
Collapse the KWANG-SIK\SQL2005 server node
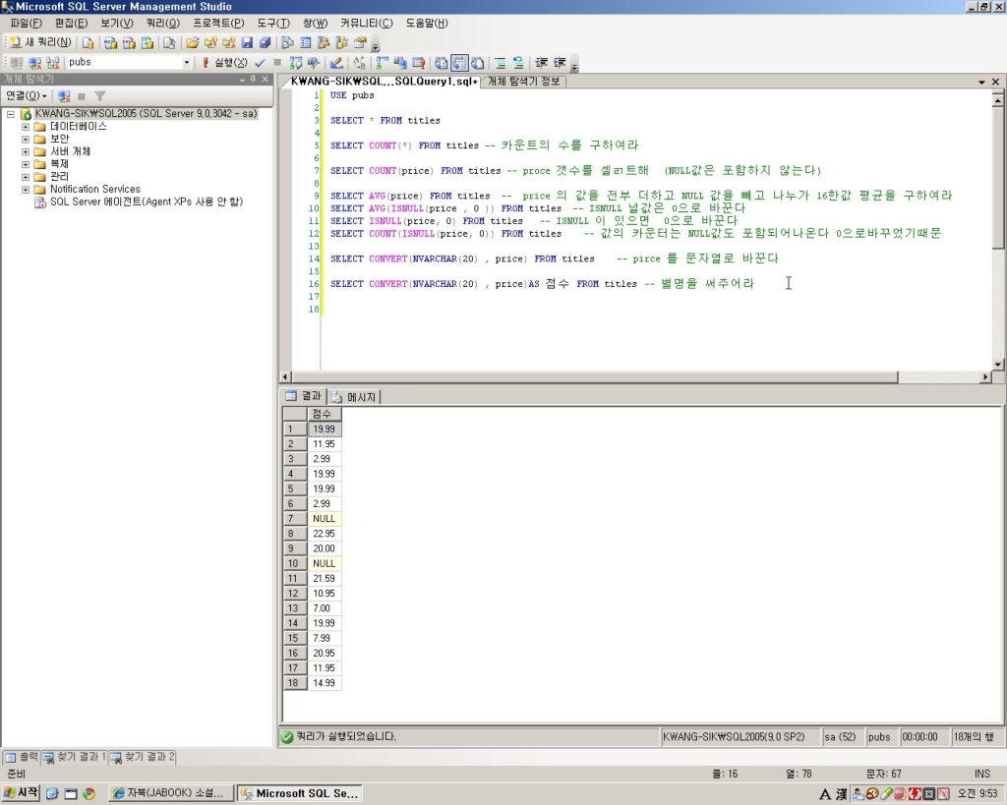11,114
